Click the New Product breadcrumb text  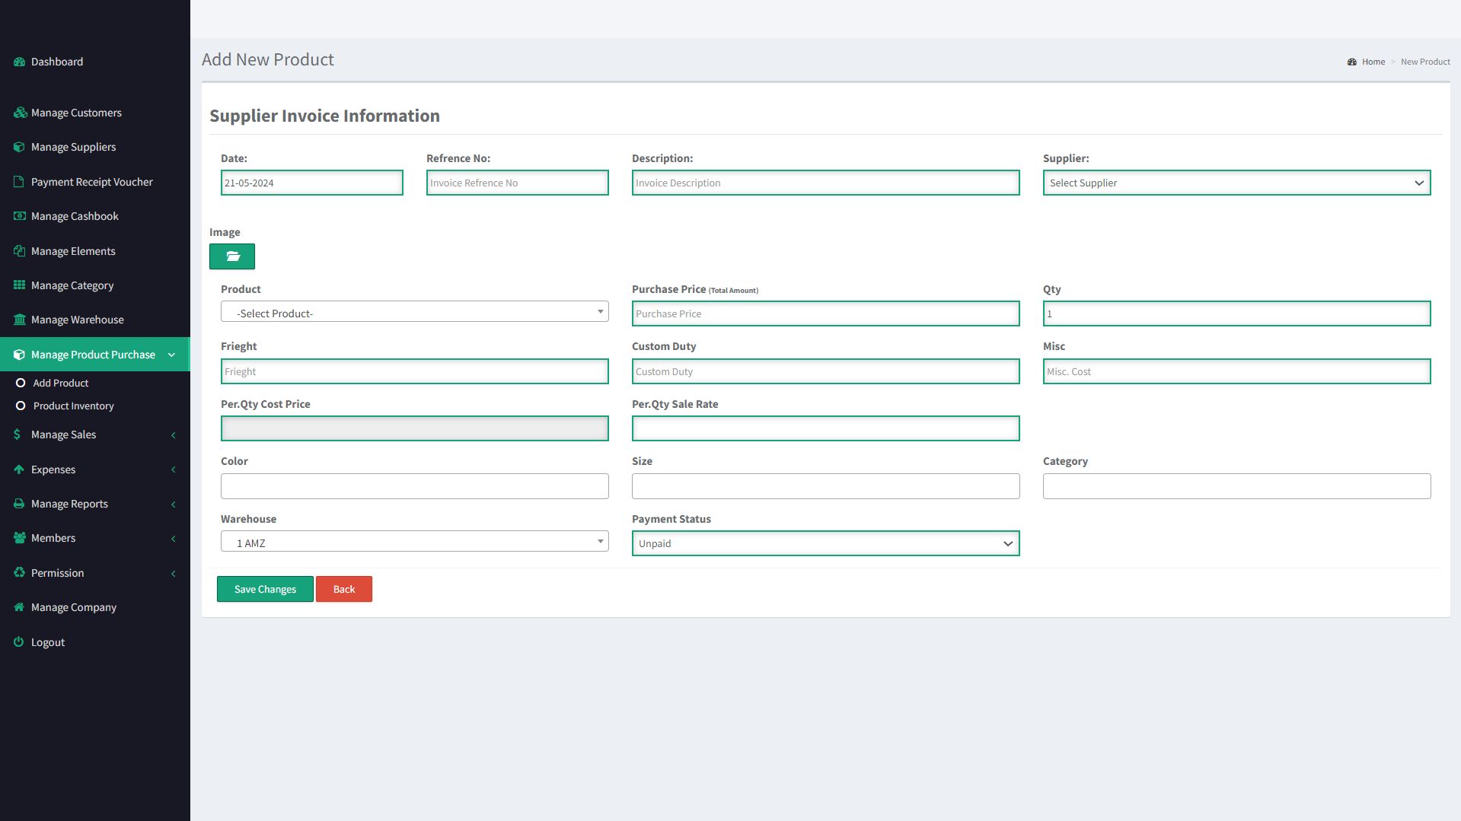1425,62
